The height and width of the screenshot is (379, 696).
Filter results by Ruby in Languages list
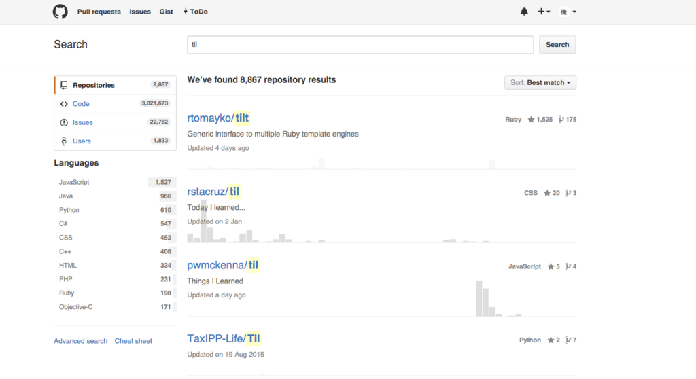[116, 293]
